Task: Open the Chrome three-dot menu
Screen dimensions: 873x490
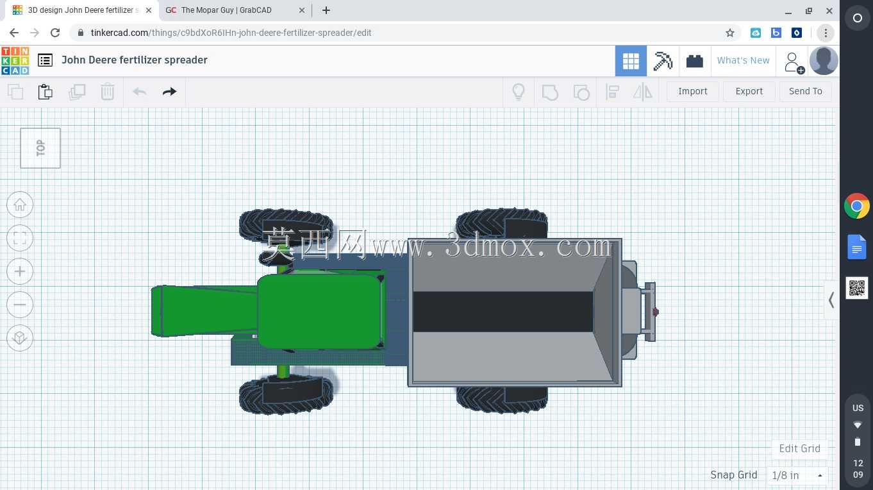Action: coord(826,33)
